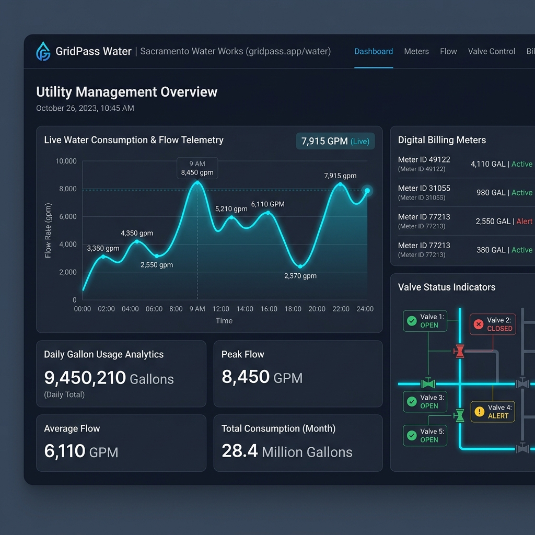Open the Daily Gallon Usage Analytics card
Viewport: 535px width, 535px height.
pos(121,374)
